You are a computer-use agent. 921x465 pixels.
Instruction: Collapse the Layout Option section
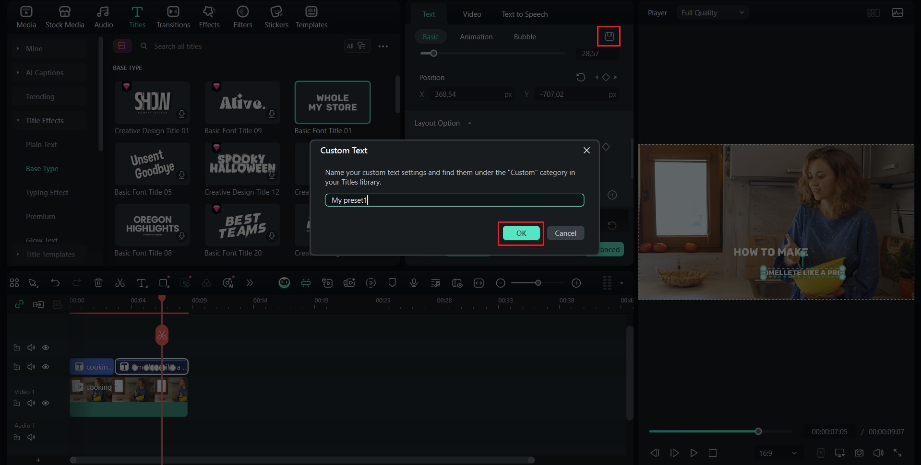click(469, 123)
